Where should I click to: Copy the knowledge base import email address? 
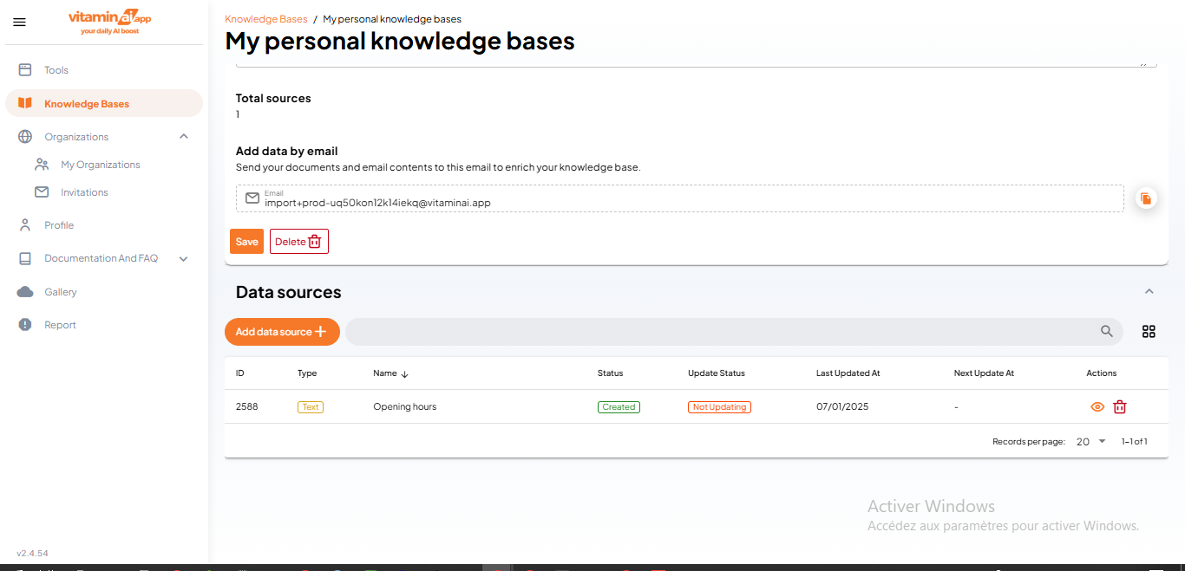(x=1146, y=198)
